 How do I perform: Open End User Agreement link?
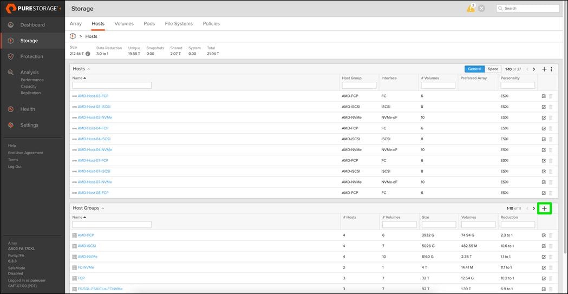[x=25, y=153]
